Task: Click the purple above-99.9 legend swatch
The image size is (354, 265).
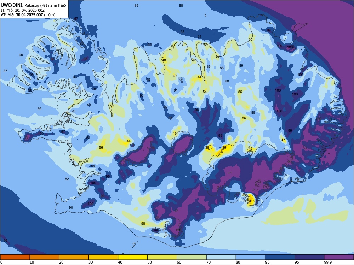Action: (339, 257)
